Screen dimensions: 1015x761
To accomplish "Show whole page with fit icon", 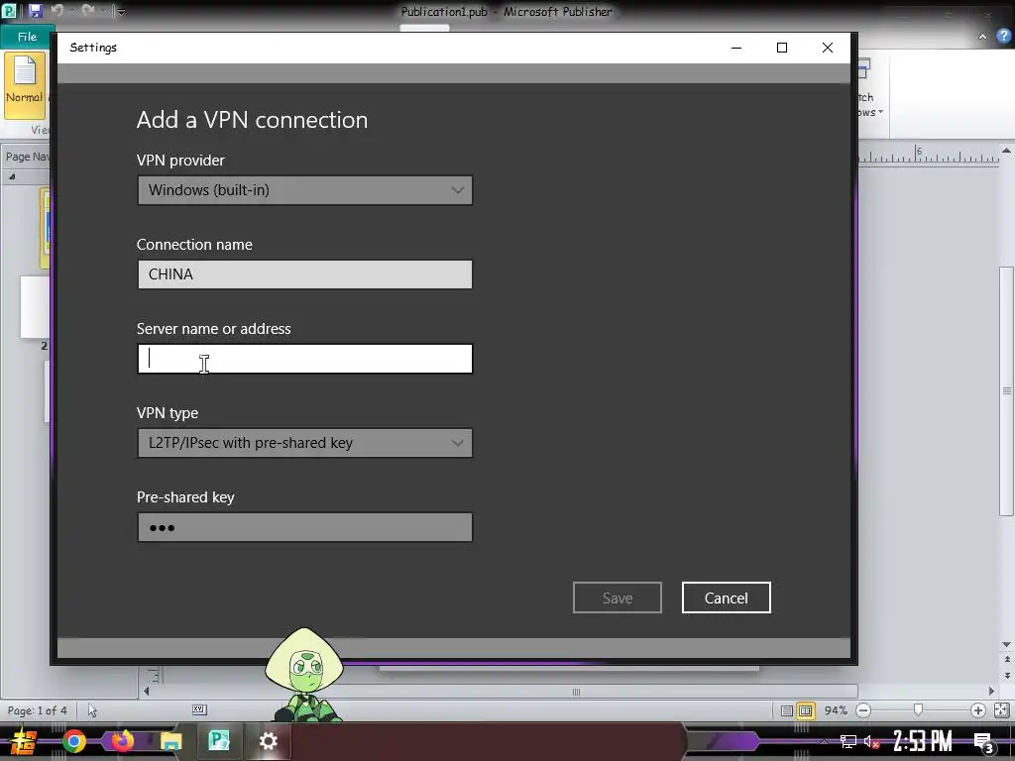I will [1001, 710].
